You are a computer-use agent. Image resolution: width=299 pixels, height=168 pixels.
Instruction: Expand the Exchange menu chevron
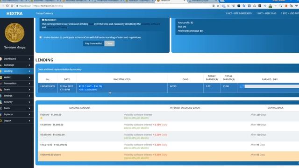click(x=29, y=65)
